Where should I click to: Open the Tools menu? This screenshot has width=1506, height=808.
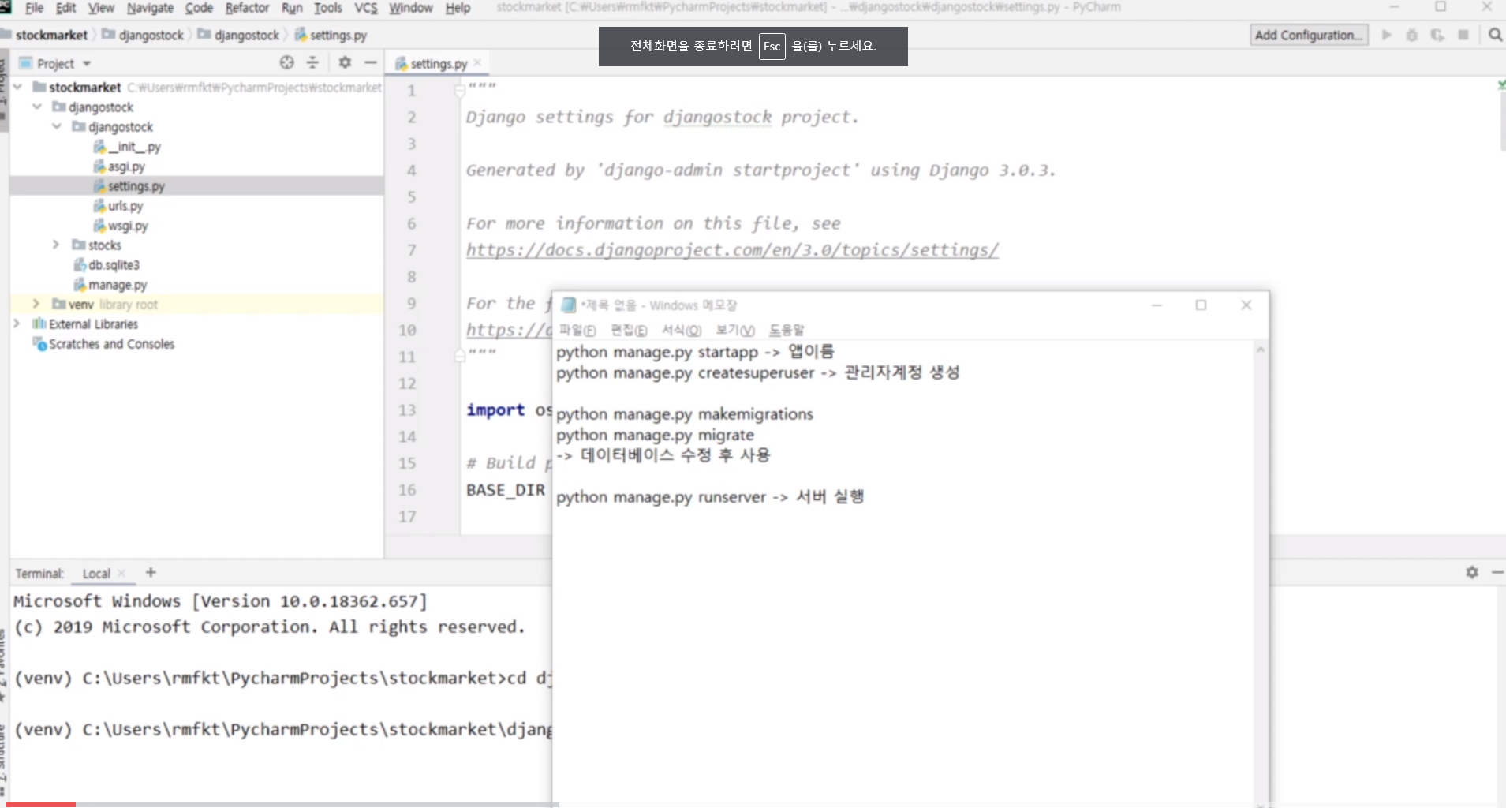[328, 8]
